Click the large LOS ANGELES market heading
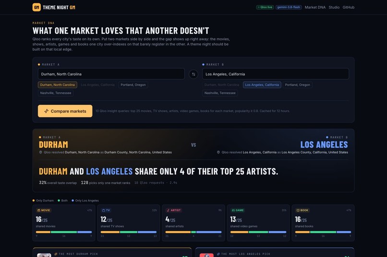 click(324, 145)
